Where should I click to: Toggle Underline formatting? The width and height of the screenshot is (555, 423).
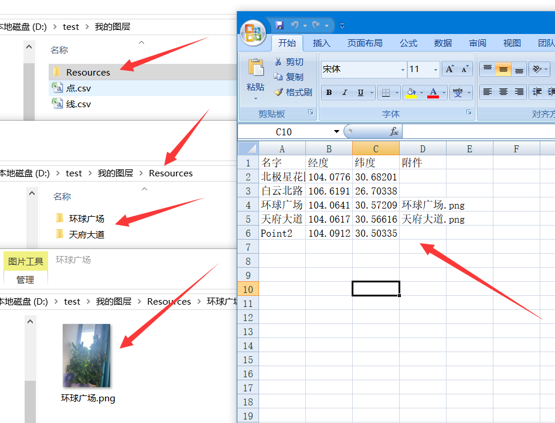pos(360,93)
